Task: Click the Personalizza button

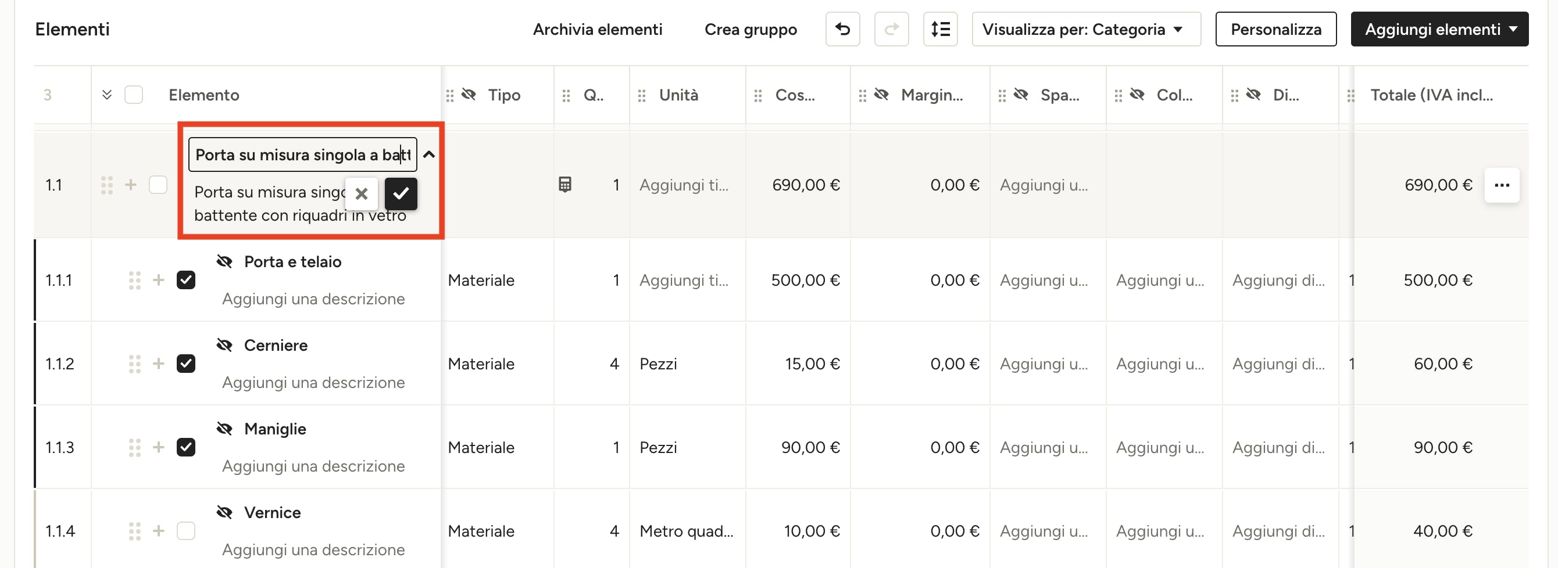Action: [x=1275, y=29]
